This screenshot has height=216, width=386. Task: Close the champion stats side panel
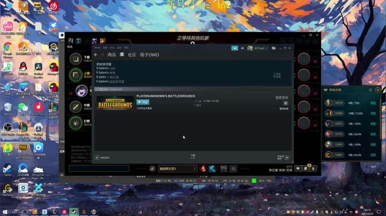(x=377, y=90)
